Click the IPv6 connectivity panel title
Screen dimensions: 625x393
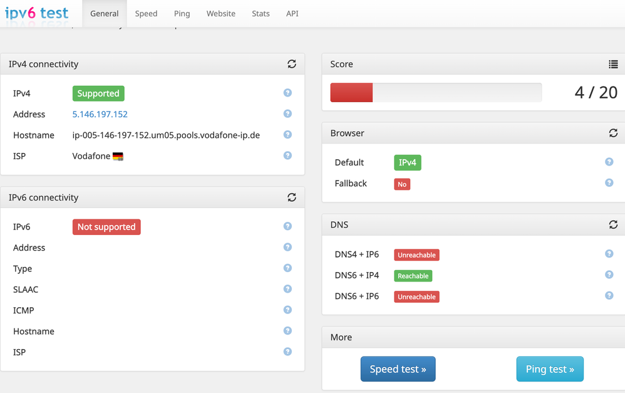pos(43,197)
